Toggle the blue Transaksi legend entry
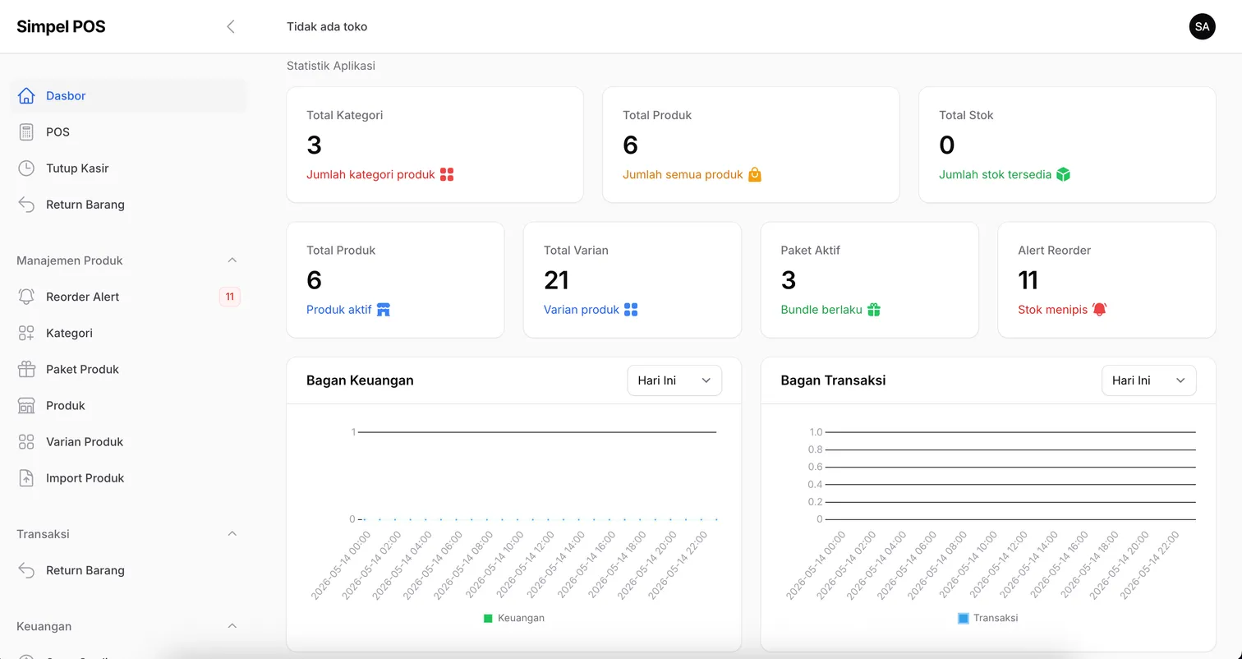The height and width of the screenshot is (659, 1242). (x=988, y=618)
